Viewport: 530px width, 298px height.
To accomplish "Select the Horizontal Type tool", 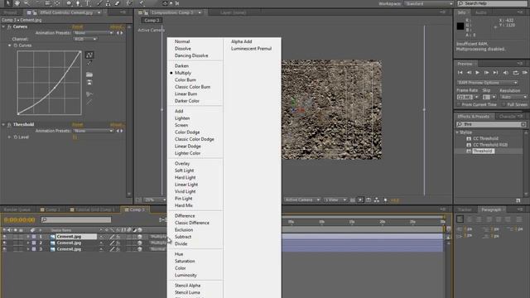I will click(x=88, y=3).
